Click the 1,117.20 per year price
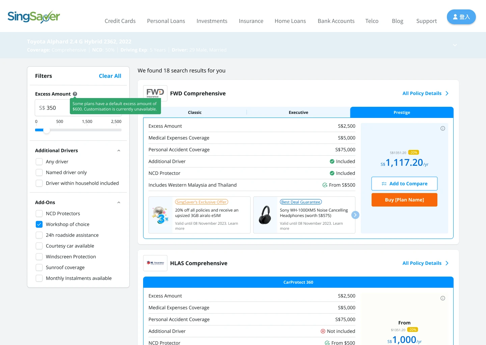Image resolution: width=486 pixels, height=345 pixels. [x=404, y=163]
